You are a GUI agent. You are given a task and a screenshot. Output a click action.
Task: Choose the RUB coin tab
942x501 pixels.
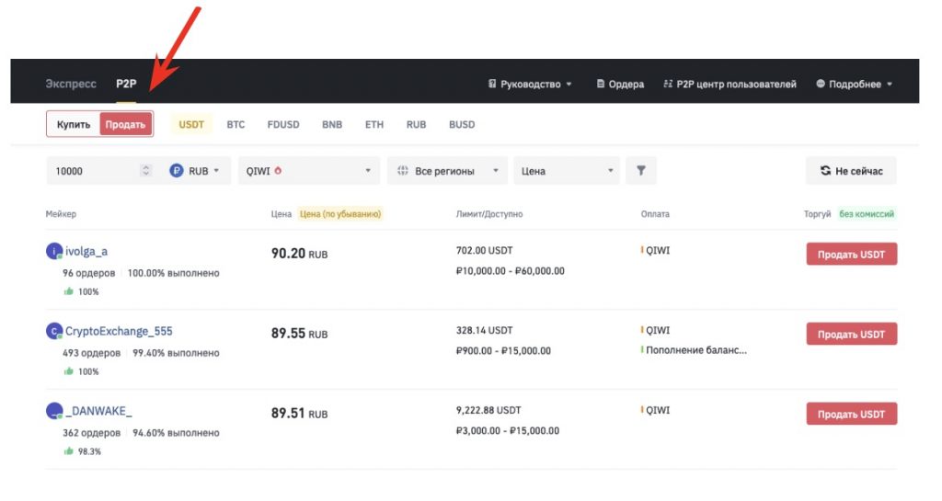416,124
